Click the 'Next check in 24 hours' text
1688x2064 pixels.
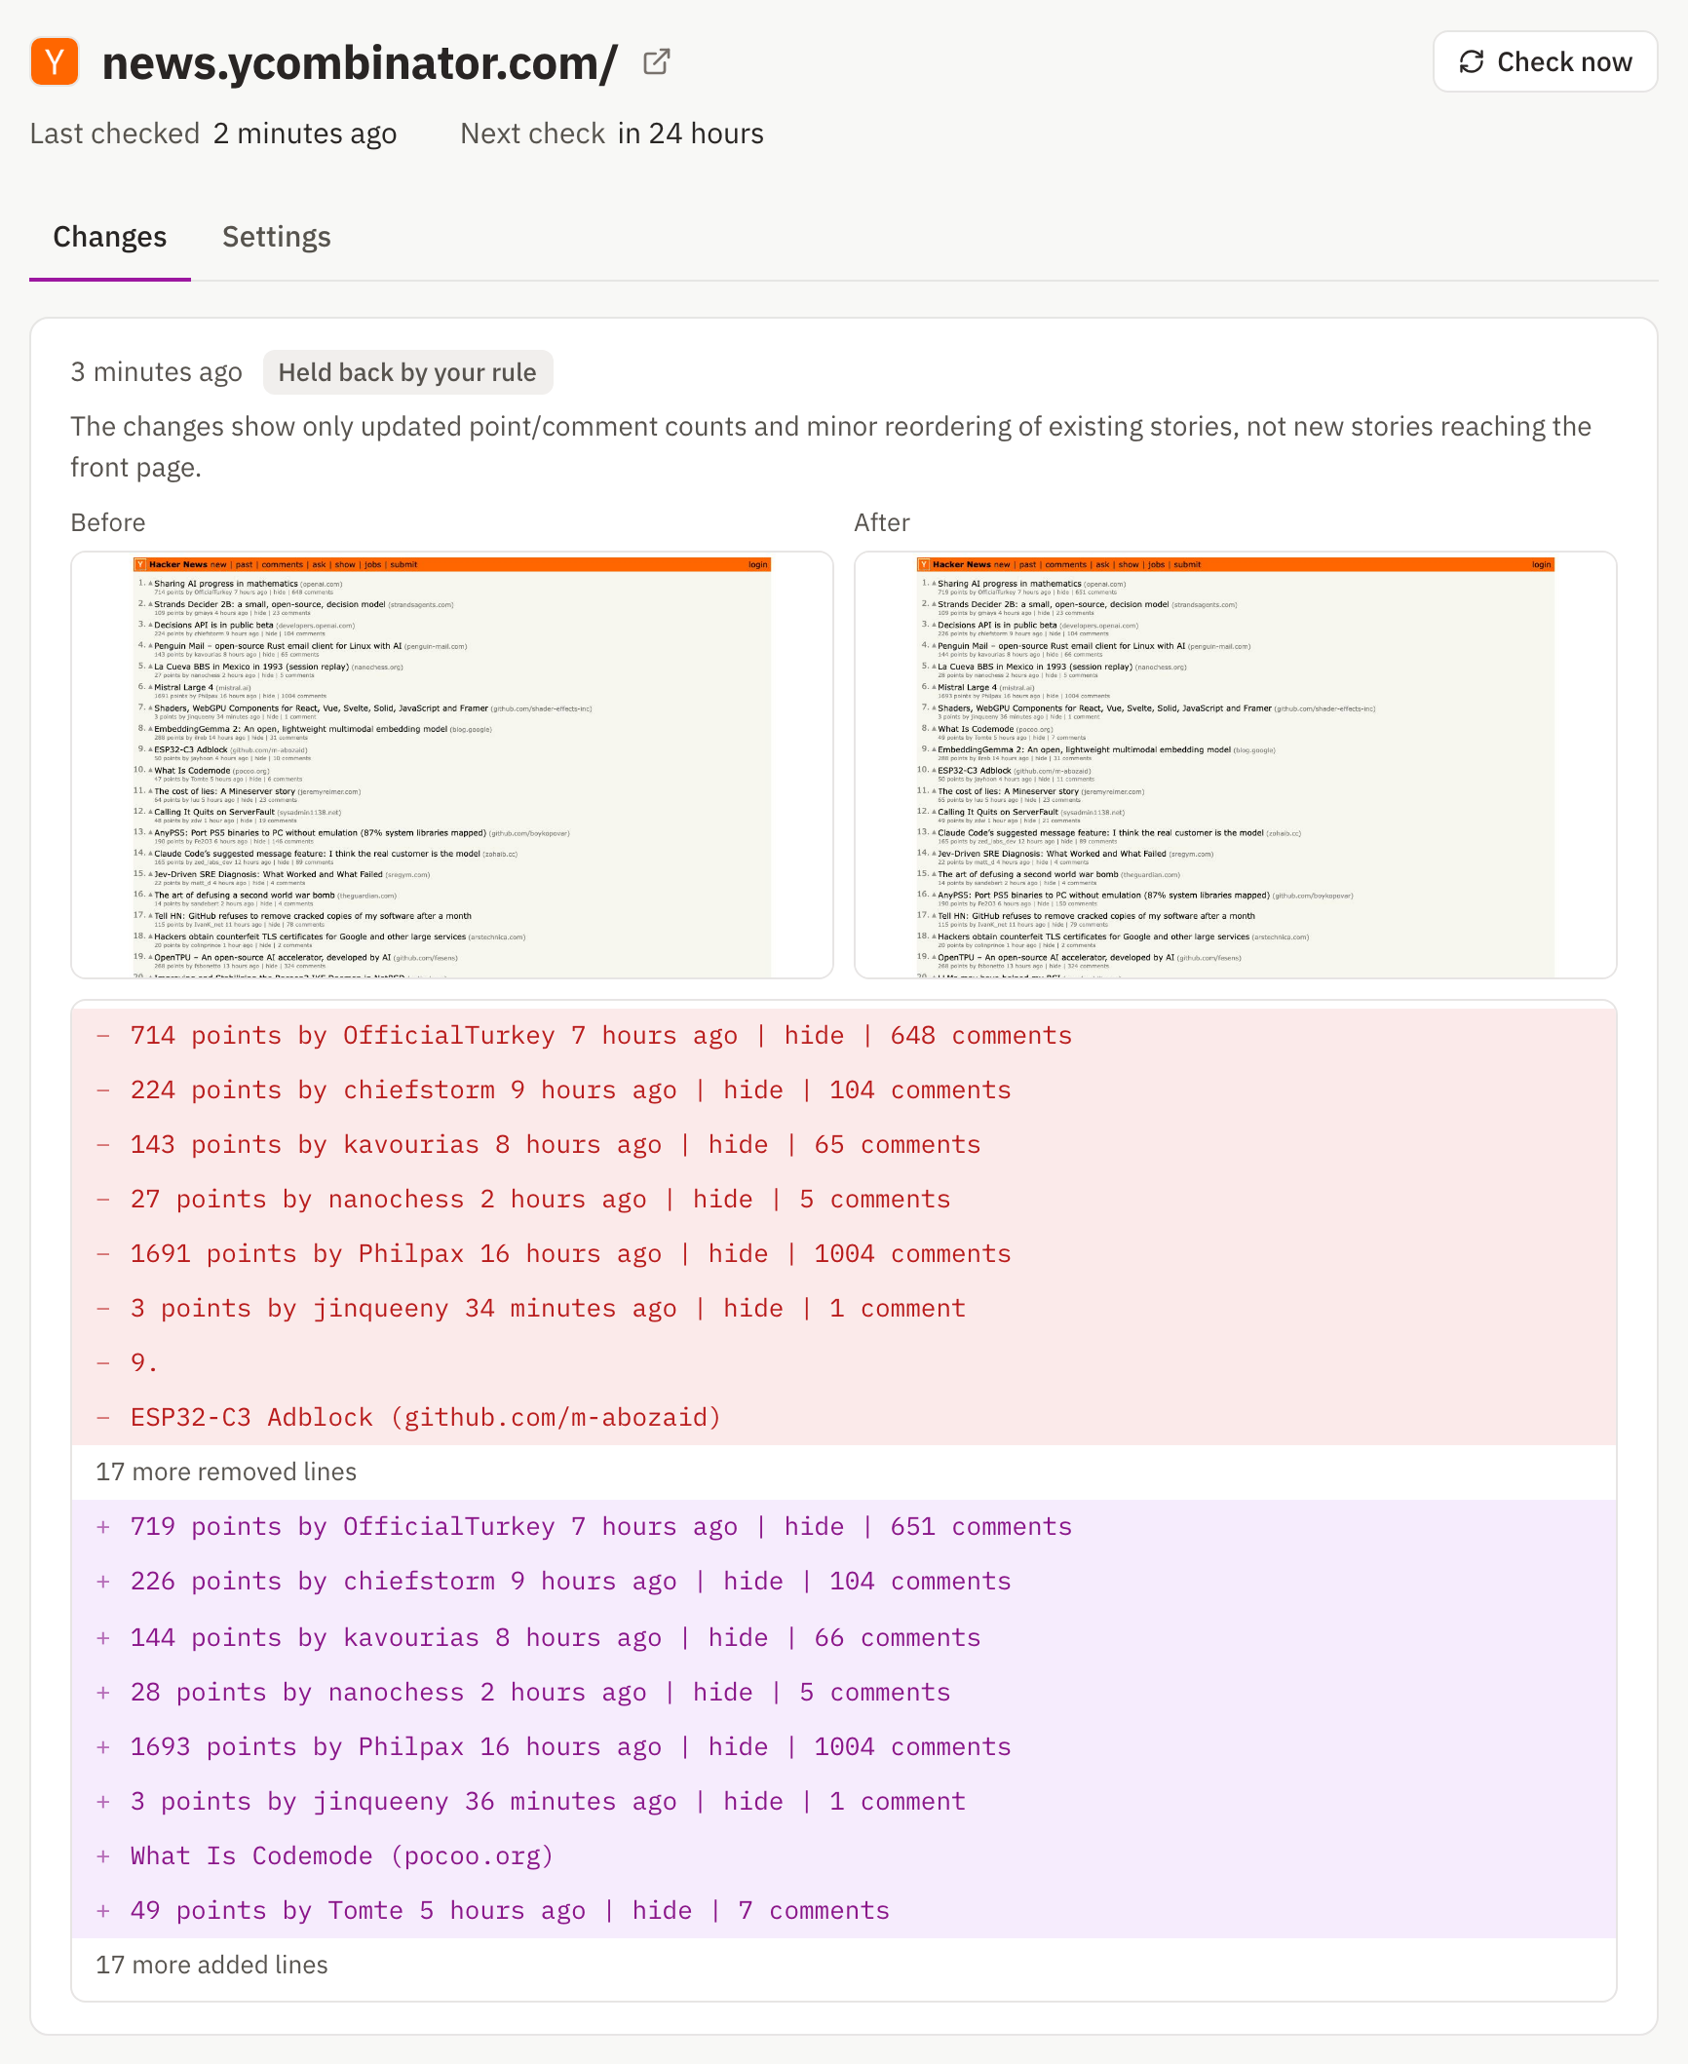click(612, 134)
